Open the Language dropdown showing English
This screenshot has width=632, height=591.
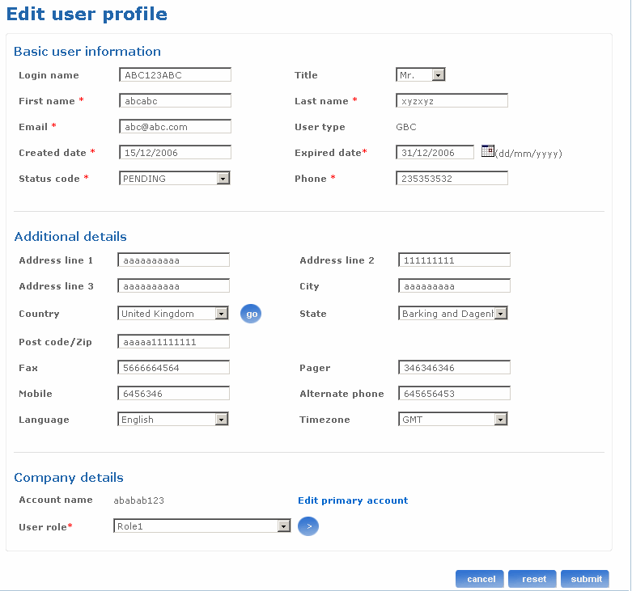tap(173, 420)
